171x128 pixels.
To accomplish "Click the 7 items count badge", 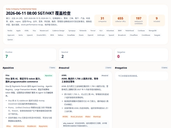I will [52, 68].
